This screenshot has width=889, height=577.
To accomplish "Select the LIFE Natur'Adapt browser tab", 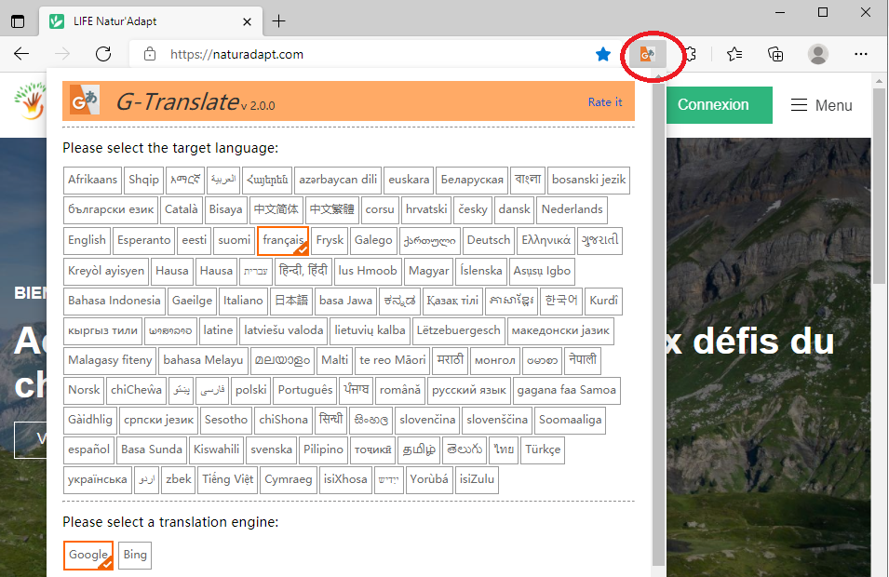I will click(x=150, y=21).
